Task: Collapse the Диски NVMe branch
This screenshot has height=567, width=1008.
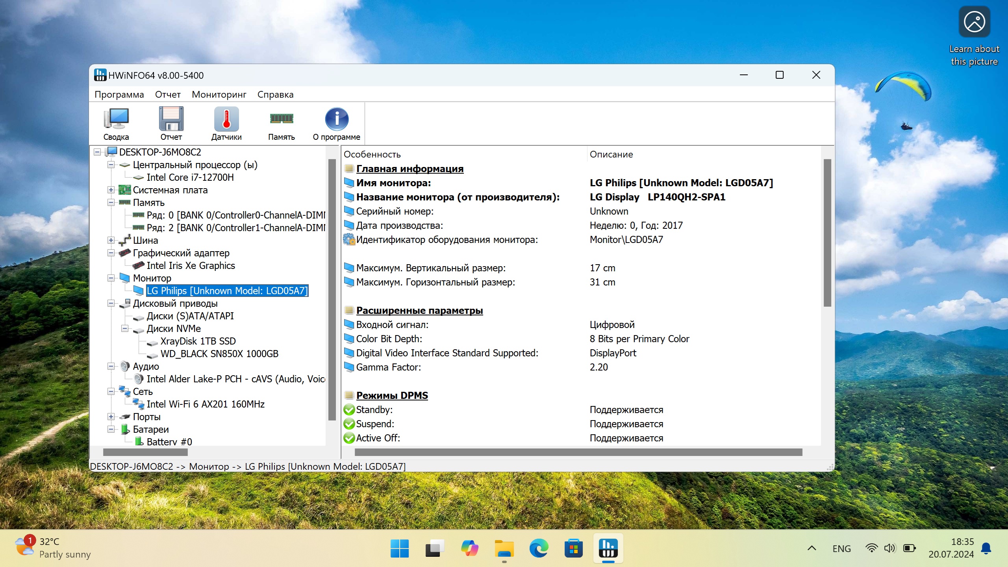Action: (x=125, y=328)
